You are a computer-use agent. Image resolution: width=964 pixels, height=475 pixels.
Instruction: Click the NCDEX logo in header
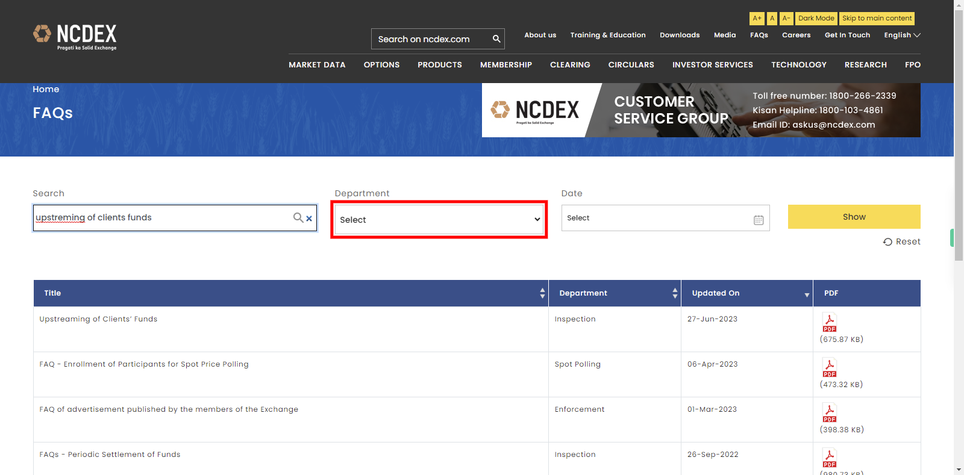(x=75, y=37)
